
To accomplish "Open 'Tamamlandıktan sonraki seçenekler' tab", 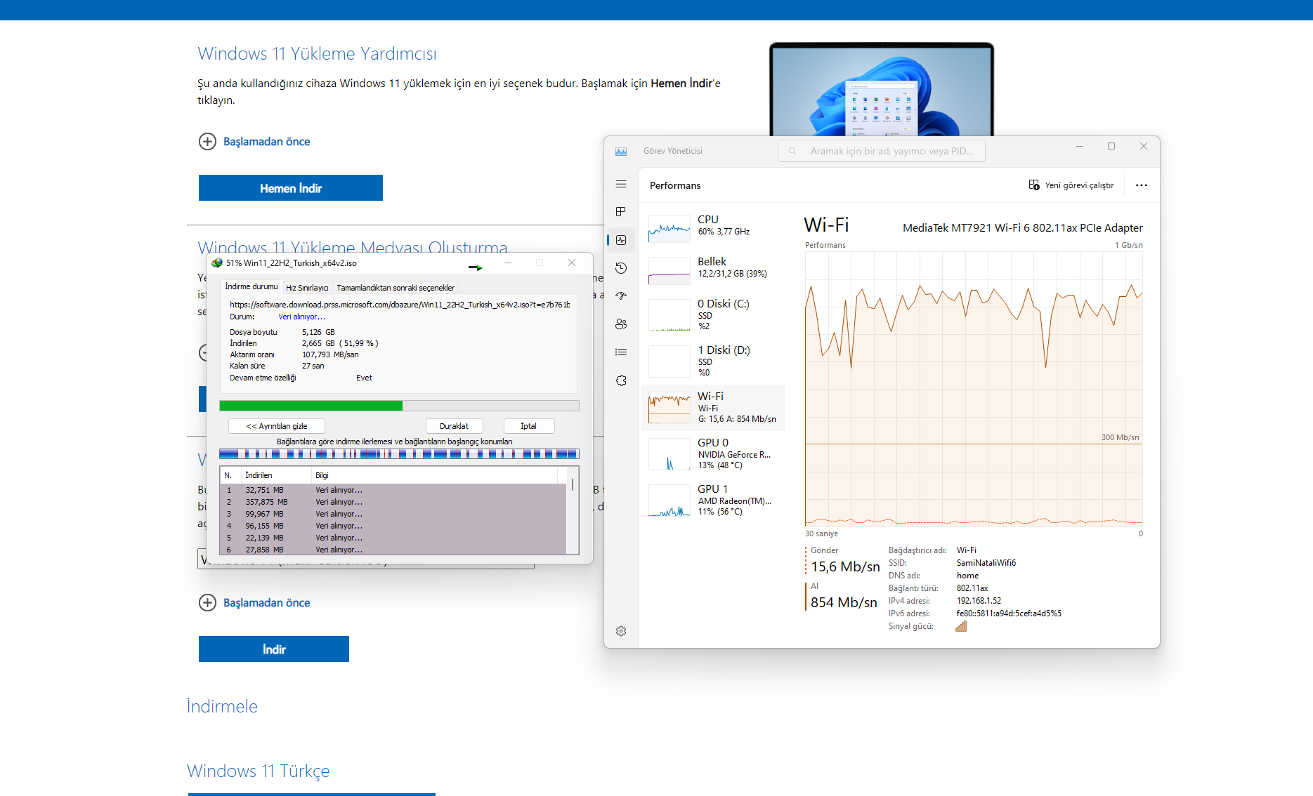I will [396, 288].
